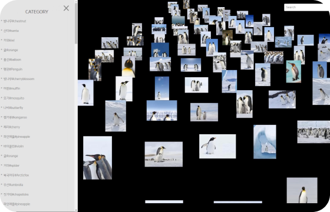Open the #mosquito category
Viewport: 330px width, 212px height.
(14, 98)
